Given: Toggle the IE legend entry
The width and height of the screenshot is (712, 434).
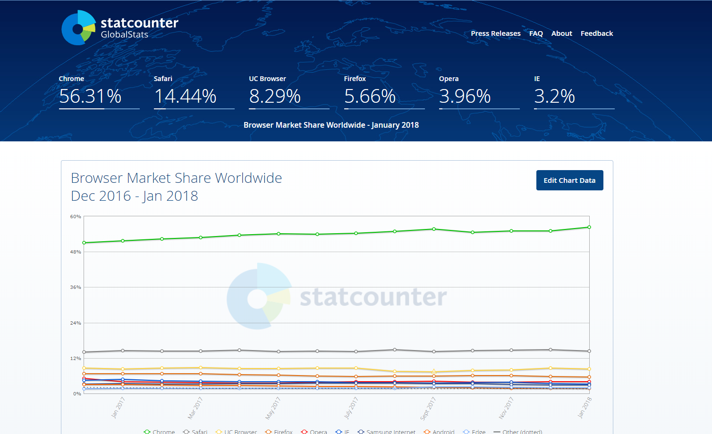Looking at the screenshot, I should click(x=342, y=432).
